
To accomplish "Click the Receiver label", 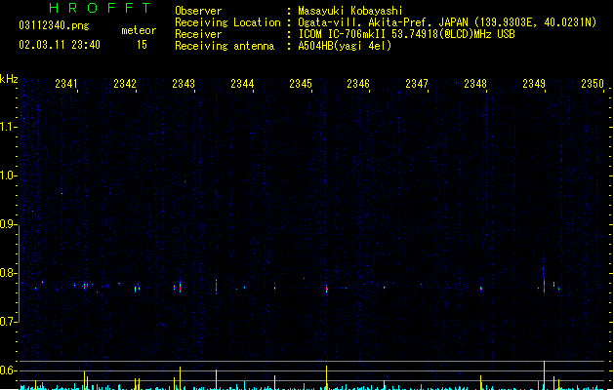I will click(x=198, y=34).
